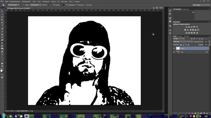Add Brightness/Contrast adjustment icon
Screen dimensions: 211x118
186,27
